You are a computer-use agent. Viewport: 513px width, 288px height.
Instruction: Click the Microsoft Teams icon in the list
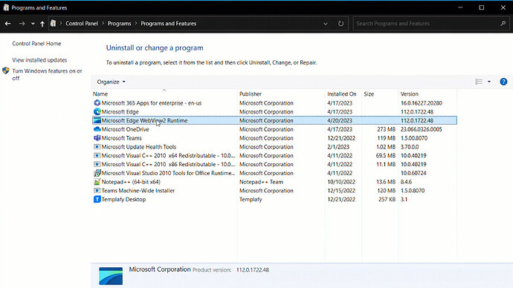97,138
